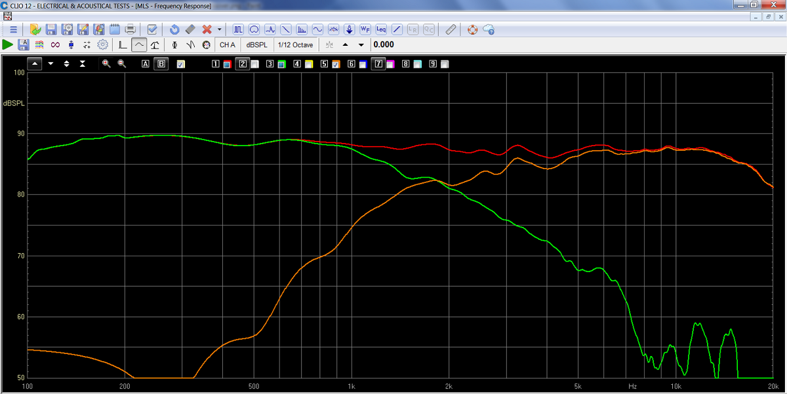Toggle overlay 4 yellow checkbox
The width and height of the screenshot is (787, 394).
pyautogui.click(x=309, y=64)
